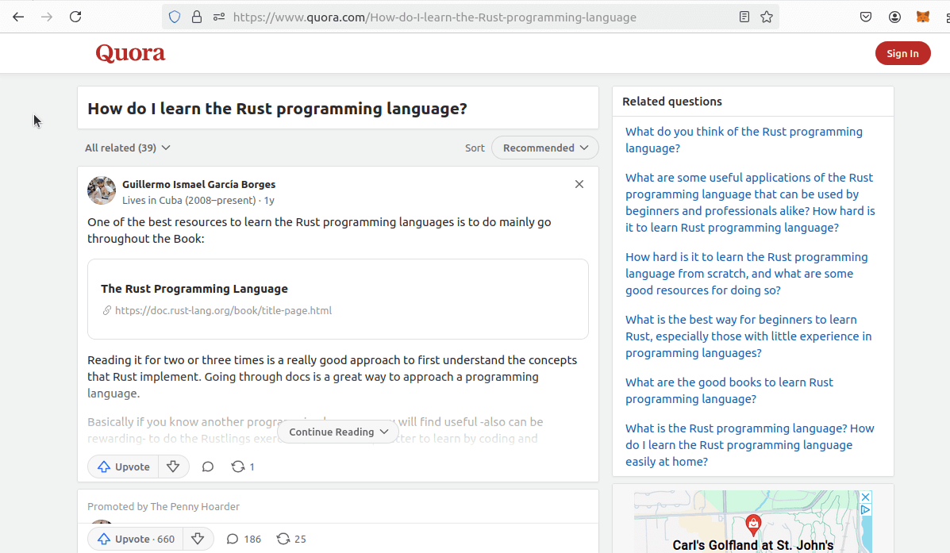Open the Recommended sort dropdown

(545, 148)
